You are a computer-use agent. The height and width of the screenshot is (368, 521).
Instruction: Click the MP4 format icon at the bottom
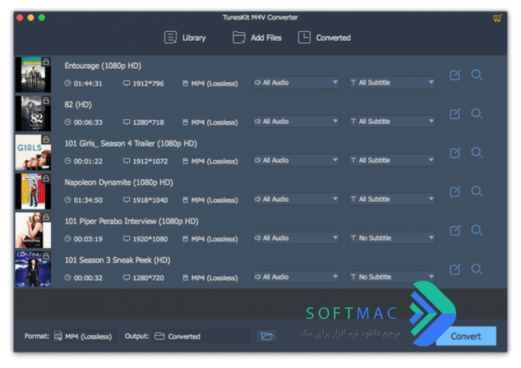tap(58, 336)
